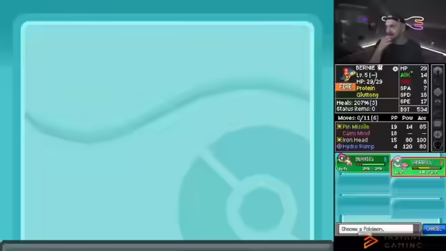Click the small icon beside the BERNIE name
This screenshot has height=251, width=446.
(x=380, y=68)
